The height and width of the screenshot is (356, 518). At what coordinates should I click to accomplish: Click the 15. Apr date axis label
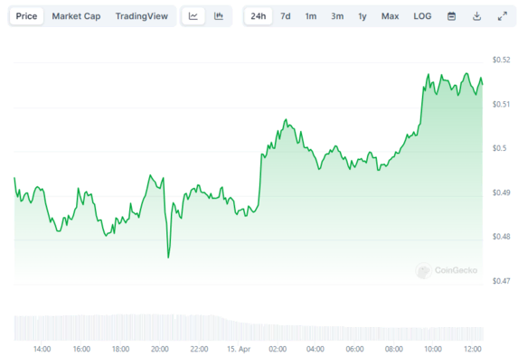tap(239, 349)
